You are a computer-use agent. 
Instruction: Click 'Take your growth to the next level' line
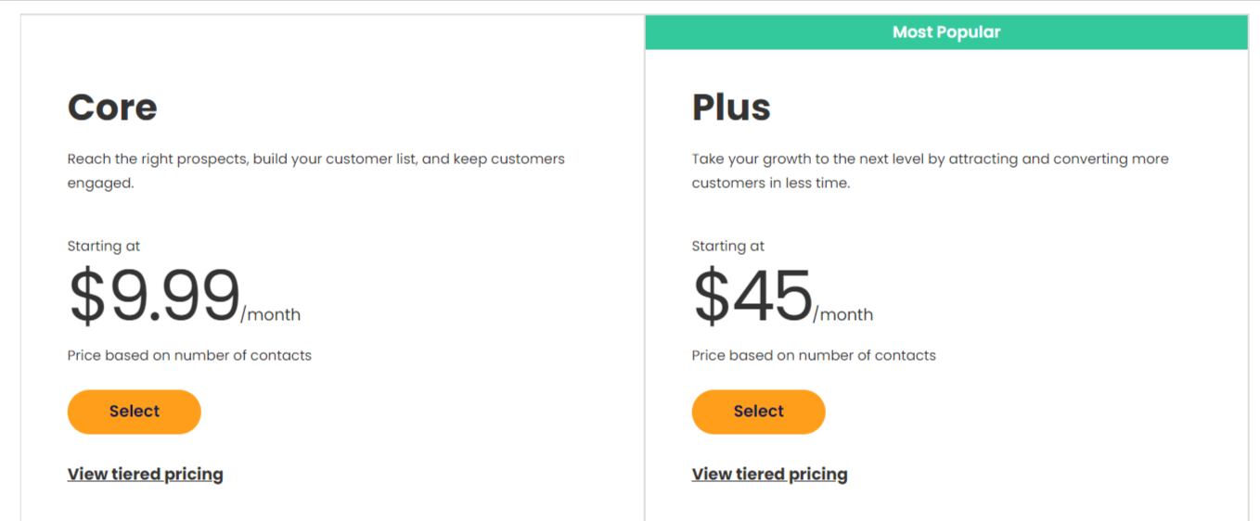click(x=930, y=159)
